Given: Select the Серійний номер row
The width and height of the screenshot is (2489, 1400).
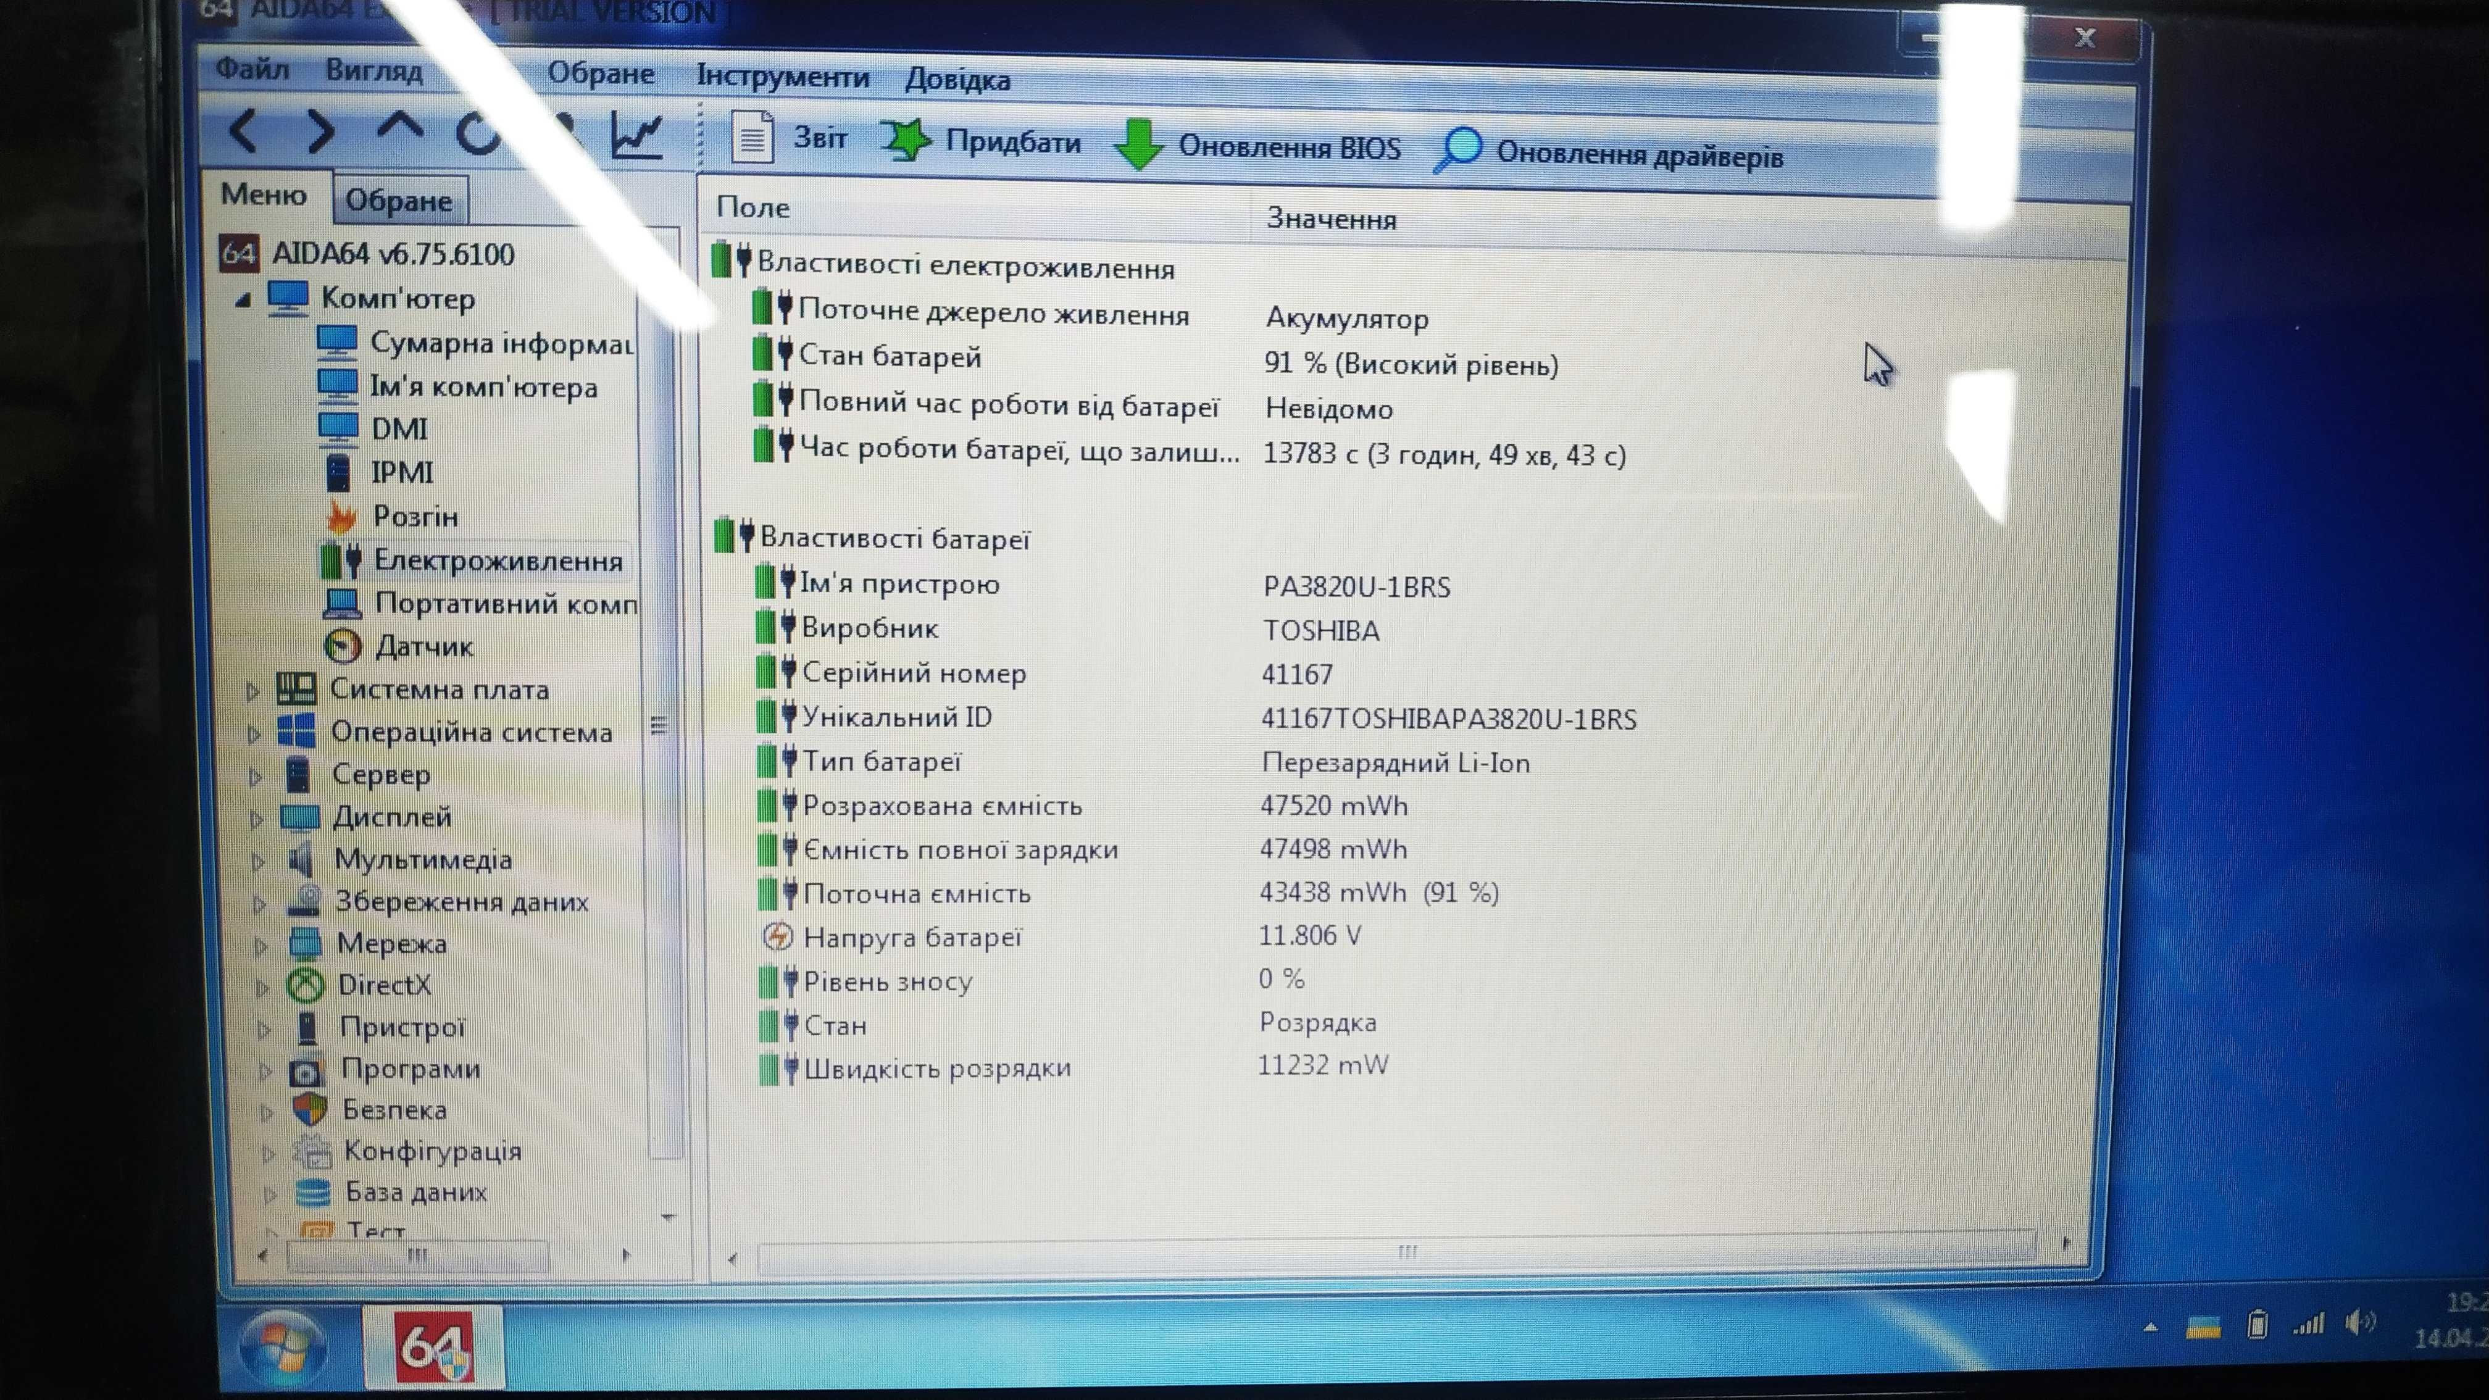Looking at the screenshot, I should coord(1044,672).
